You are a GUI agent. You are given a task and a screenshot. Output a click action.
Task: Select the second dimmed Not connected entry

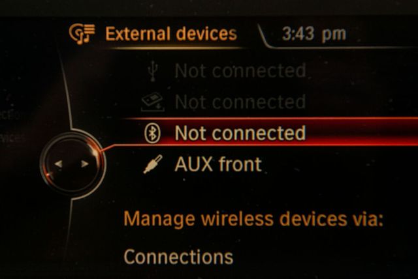click(x=240, y=102)
